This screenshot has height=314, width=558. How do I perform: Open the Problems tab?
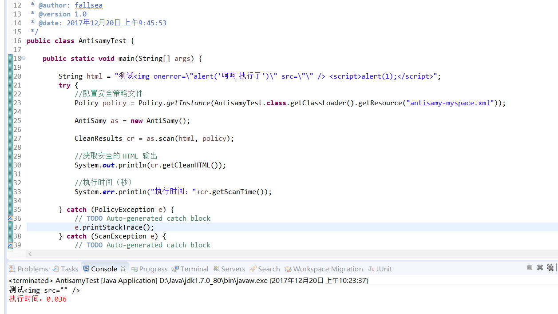tap(29, 269)
